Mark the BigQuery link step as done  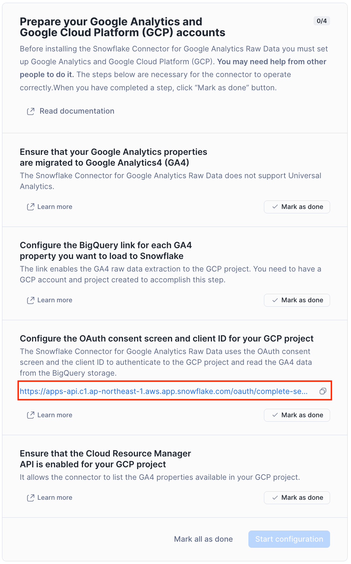point(297,300)
